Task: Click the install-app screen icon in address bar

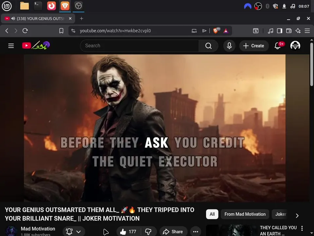Action: 194,31
